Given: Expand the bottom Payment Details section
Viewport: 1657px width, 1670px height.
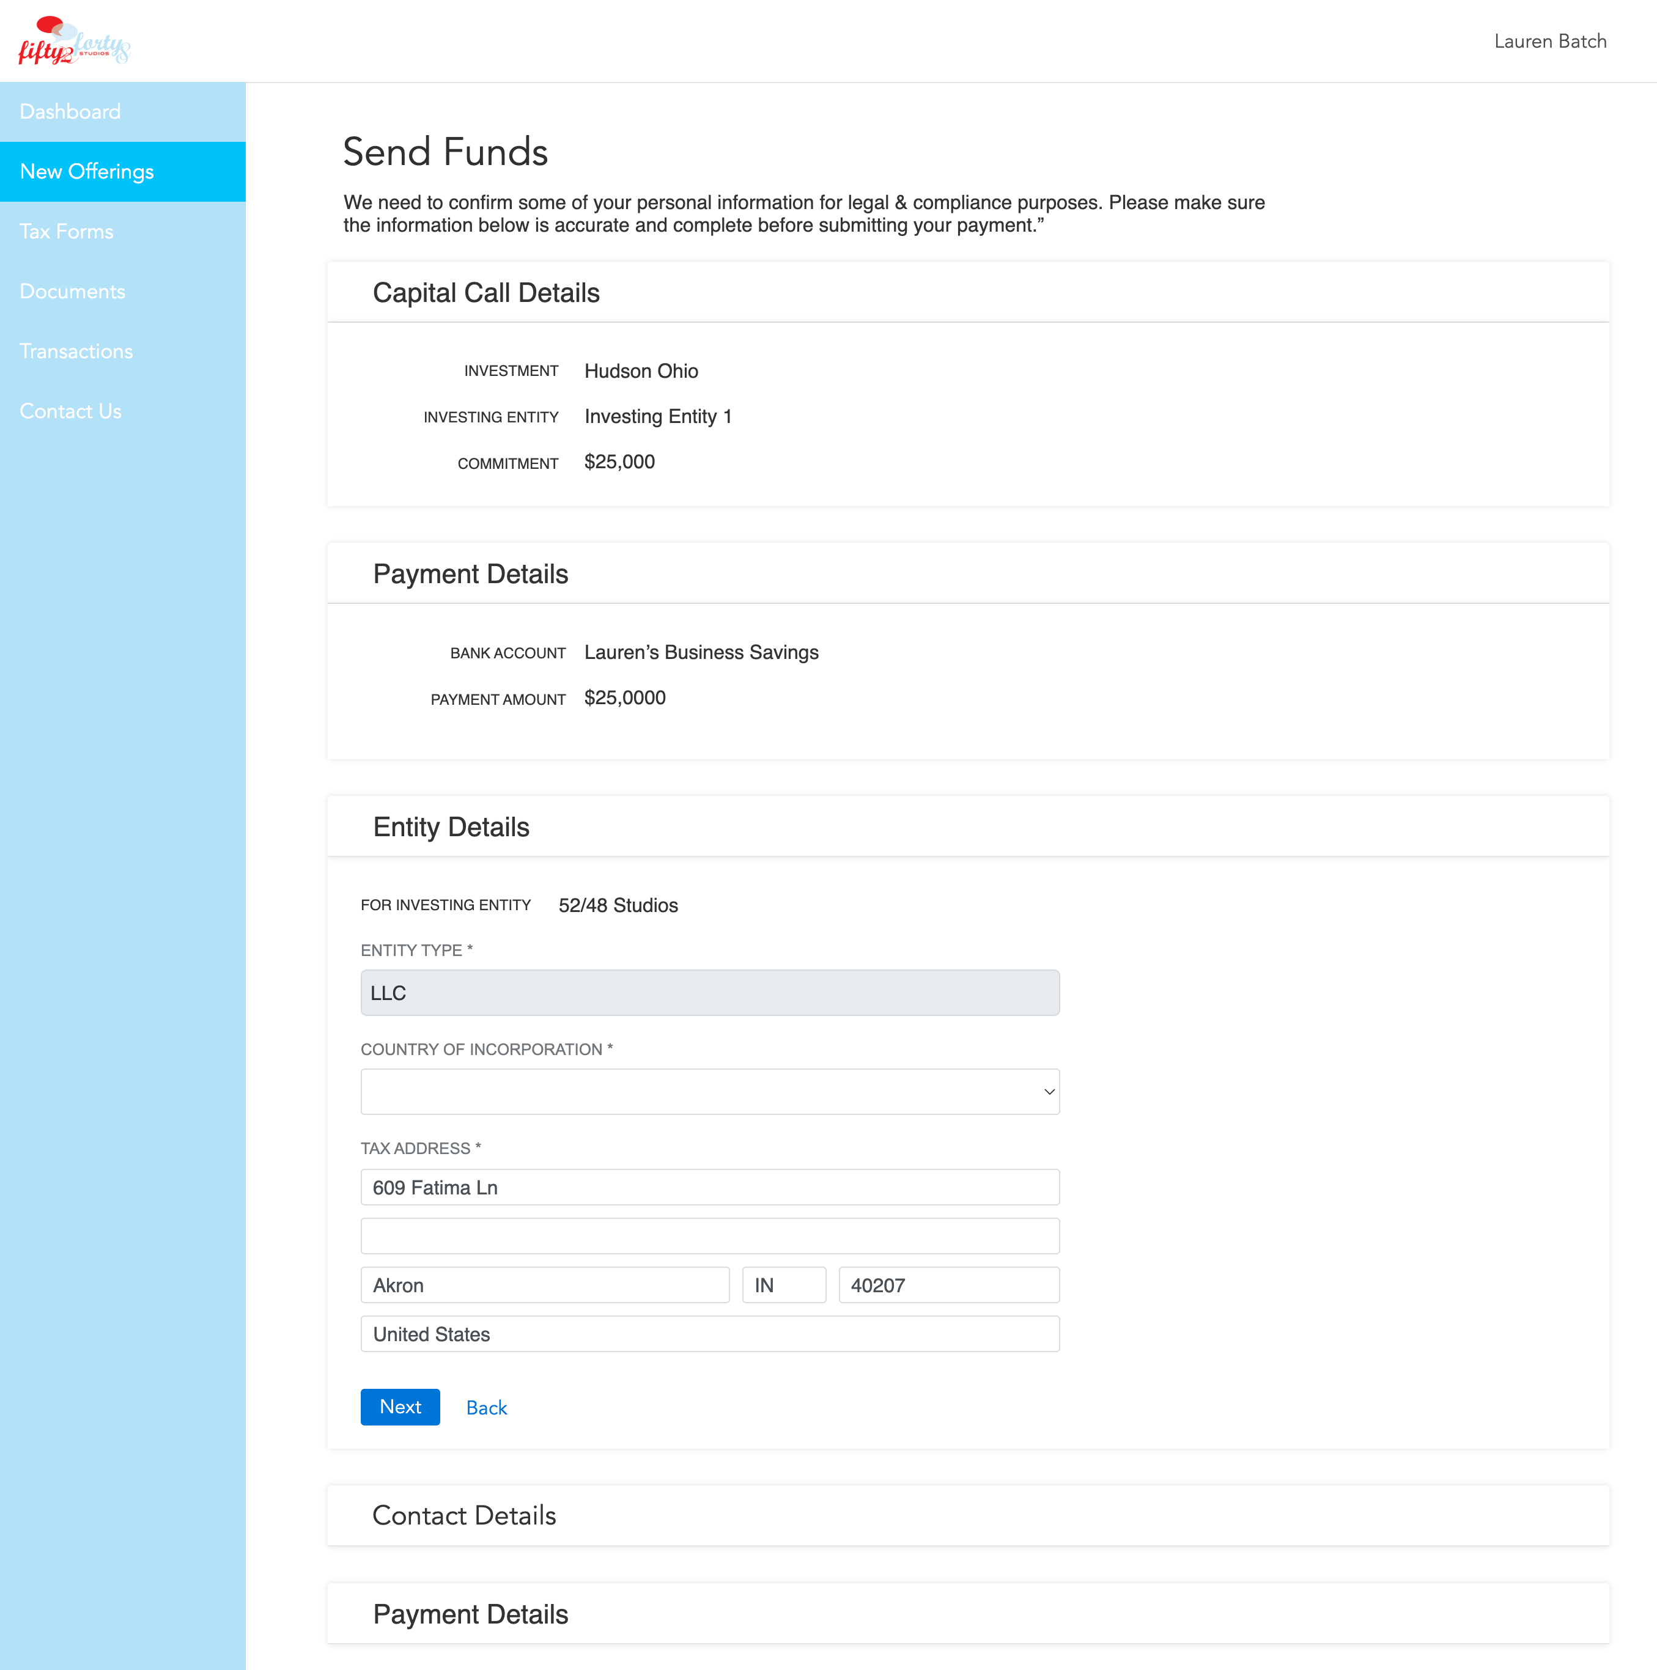Looking at the screenshot, I should [x=470, y=1614].
